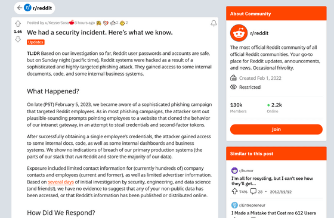Downvote the security incident post
Screen dimensions: 334x218
tap(18, 39)
